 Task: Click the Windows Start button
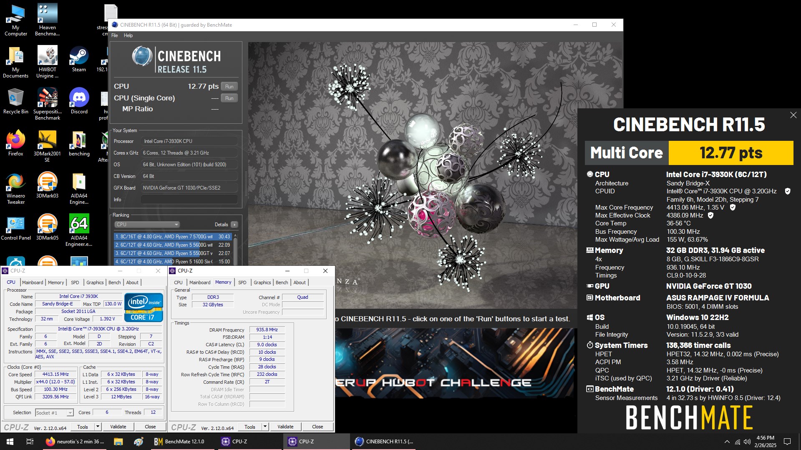coord(10,441)
